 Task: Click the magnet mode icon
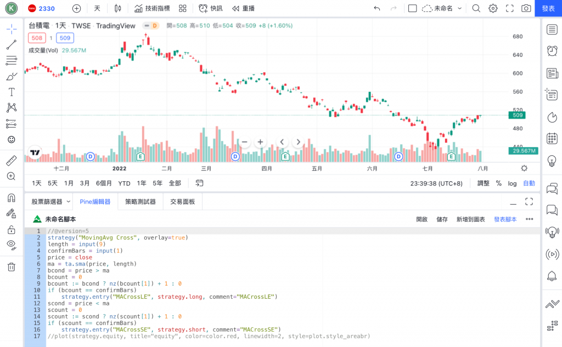click(x=11, y=198)
